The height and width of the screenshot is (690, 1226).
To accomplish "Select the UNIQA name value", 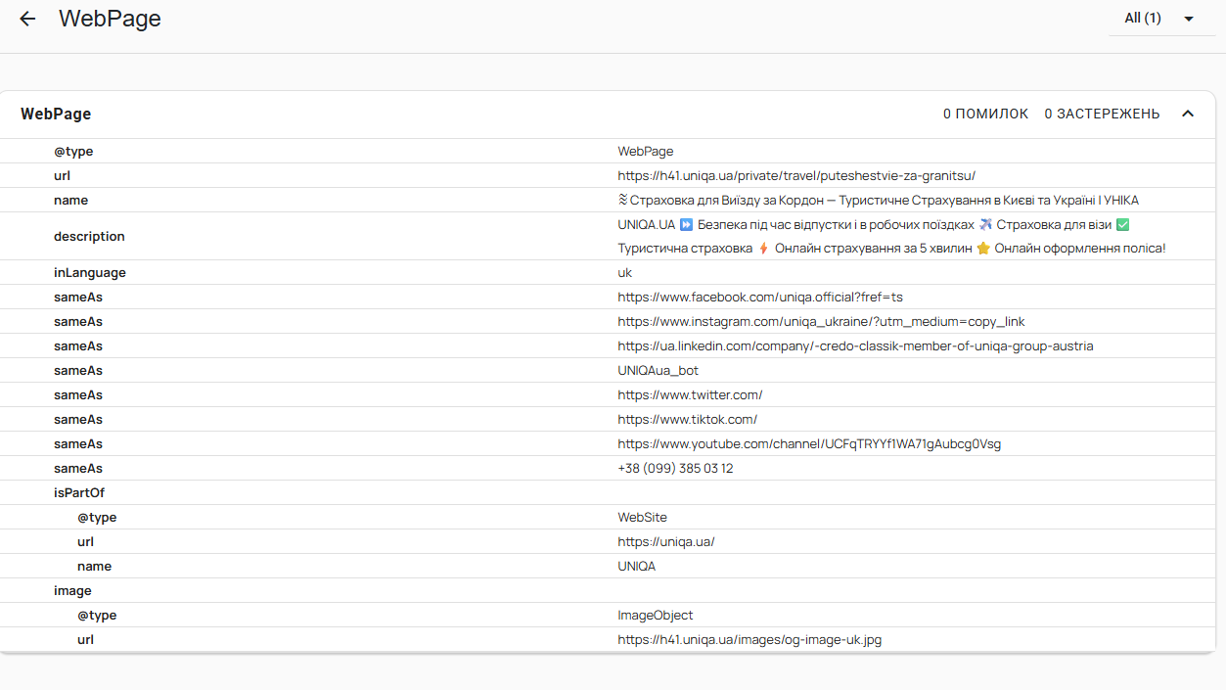I will (x=636, y=567).
